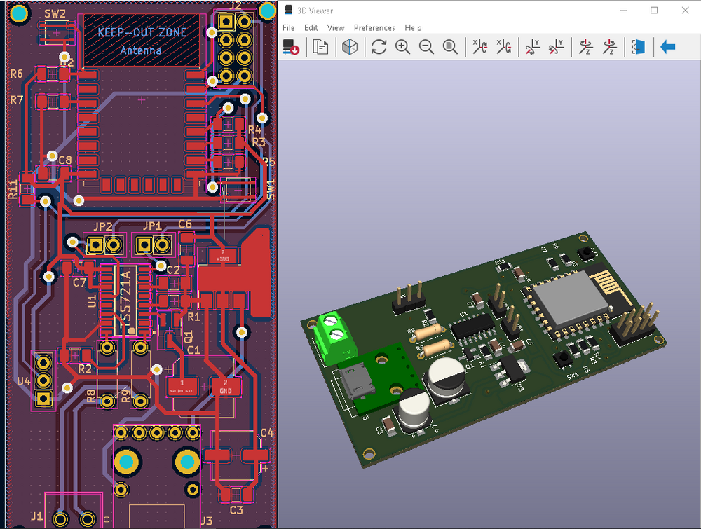Copy the 3D image to clipboard
Image resolution: width=701 pixels, height=529 pixels.
pyautogui.click(x=321, y=47)
